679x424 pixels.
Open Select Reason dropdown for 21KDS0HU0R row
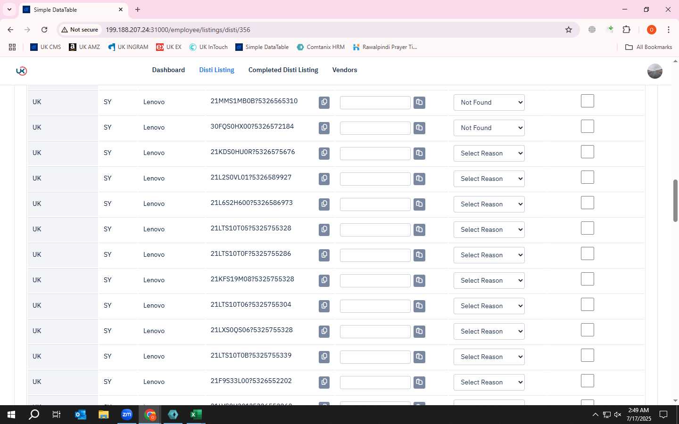pos(489,153)
